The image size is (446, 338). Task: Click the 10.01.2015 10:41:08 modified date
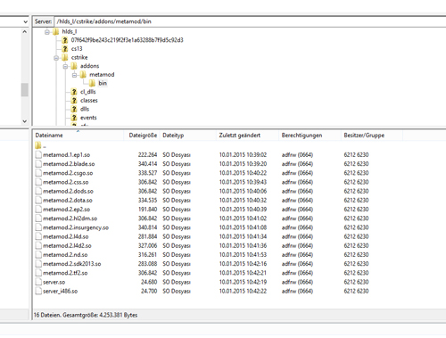click(243, 227)
